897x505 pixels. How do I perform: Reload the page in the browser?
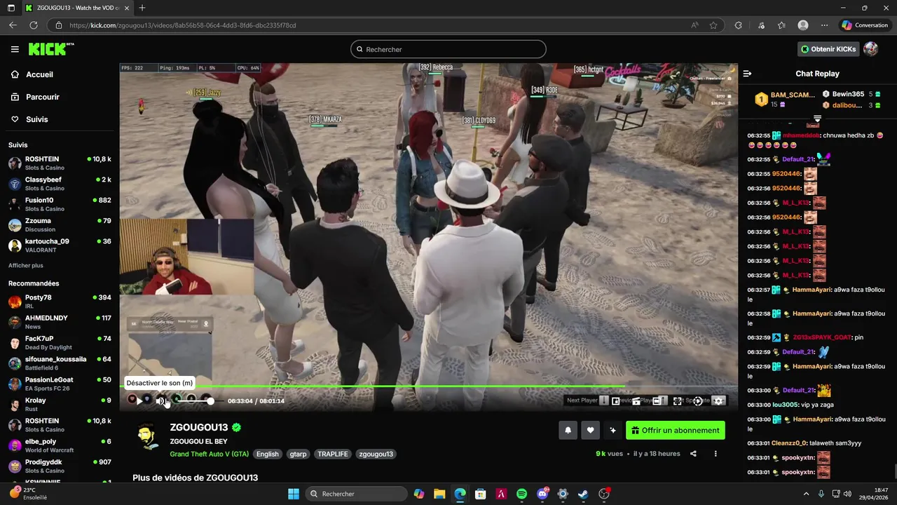[33, 25]
